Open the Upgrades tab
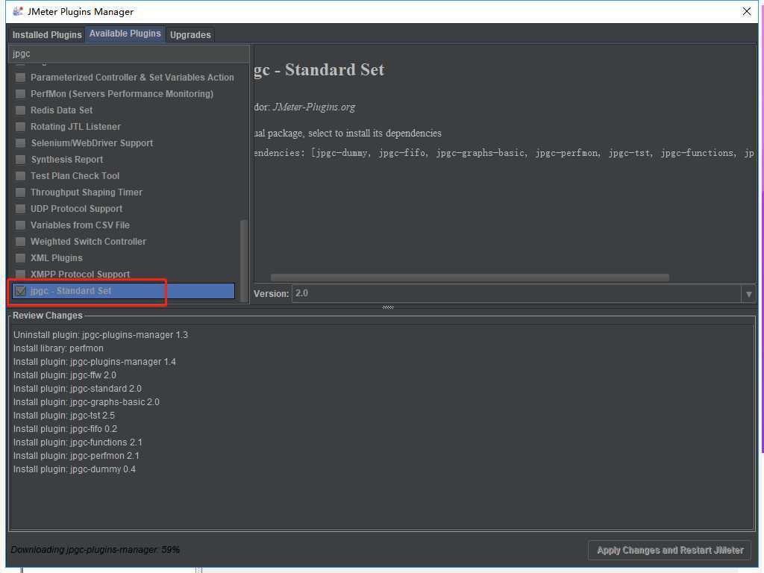Screen dimensions: 764x573 pyautogui.click(x=190, y=34)
